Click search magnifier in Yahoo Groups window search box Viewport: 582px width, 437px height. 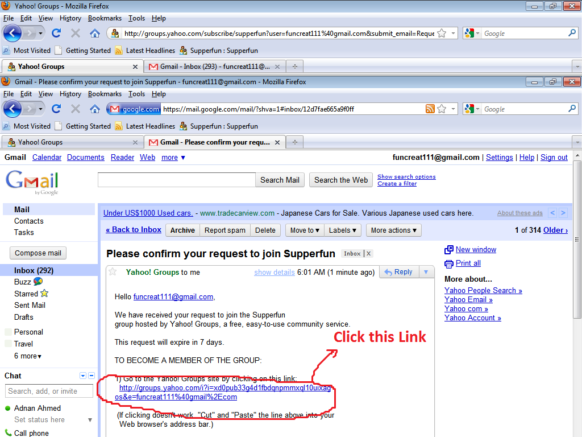click(x=572, y=33)
